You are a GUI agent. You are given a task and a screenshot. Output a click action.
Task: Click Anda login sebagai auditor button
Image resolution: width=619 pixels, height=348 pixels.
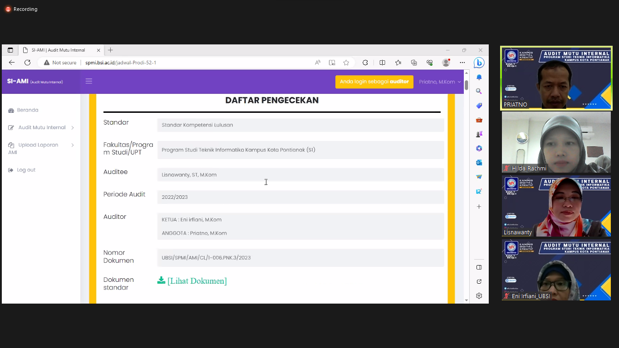coord(374,82)
